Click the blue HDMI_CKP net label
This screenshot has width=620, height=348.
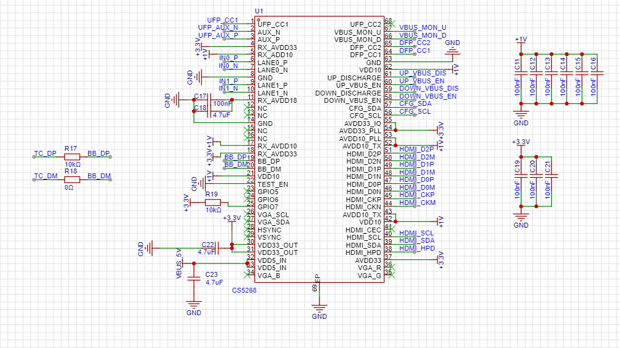(417, 195)
